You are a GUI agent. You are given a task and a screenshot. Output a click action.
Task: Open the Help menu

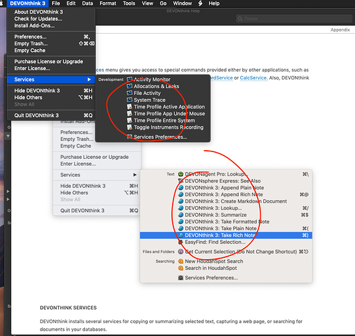(214, 3)
